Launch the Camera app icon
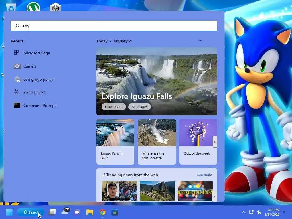The width and height of the screenshot is (292, 219). point(17,66)
